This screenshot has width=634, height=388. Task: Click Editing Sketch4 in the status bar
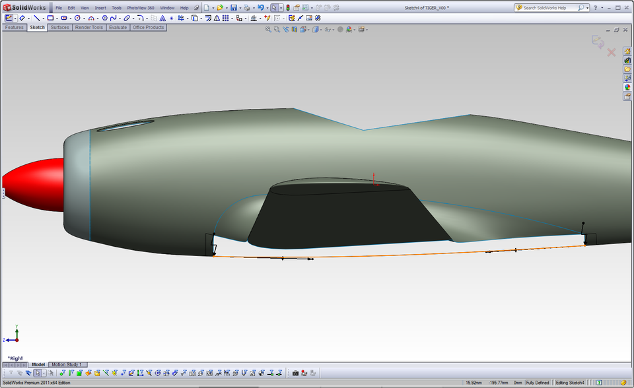[569, 381]
